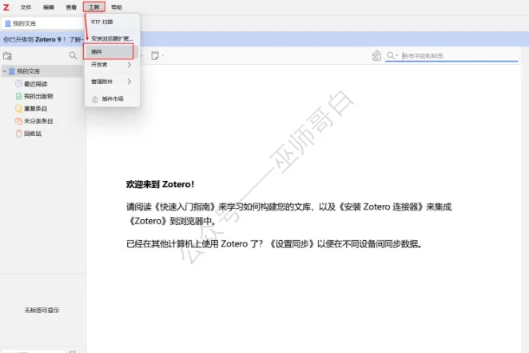Choose 安装浏览器扩展 menu entry
529x353 pixels.
coord(111,38)
